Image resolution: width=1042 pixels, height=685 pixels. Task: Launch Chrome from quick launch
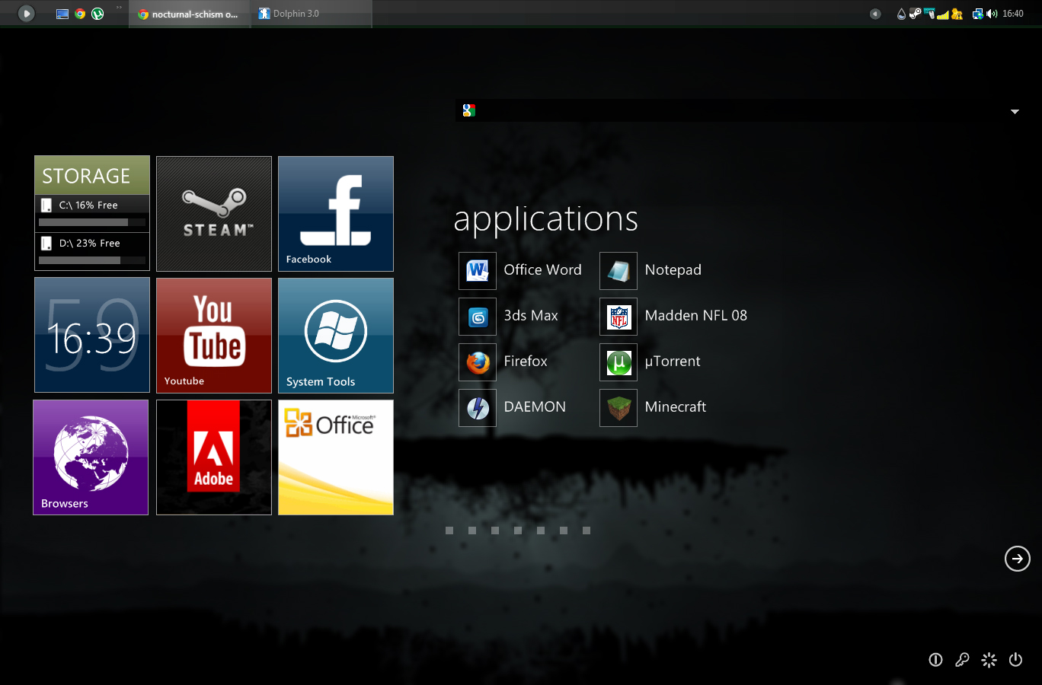pyautogui.click(x=80, y=14)
